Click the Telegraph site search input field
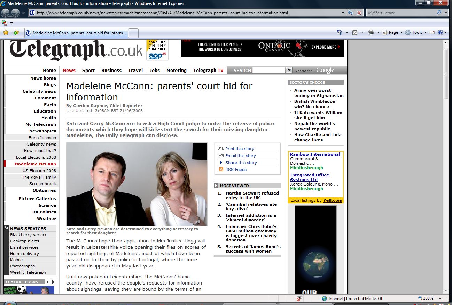The image size is (452, 305). [268, 70]
